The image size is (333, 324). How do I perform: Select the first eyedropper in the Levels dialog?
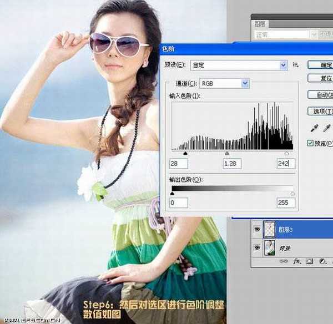313,128
